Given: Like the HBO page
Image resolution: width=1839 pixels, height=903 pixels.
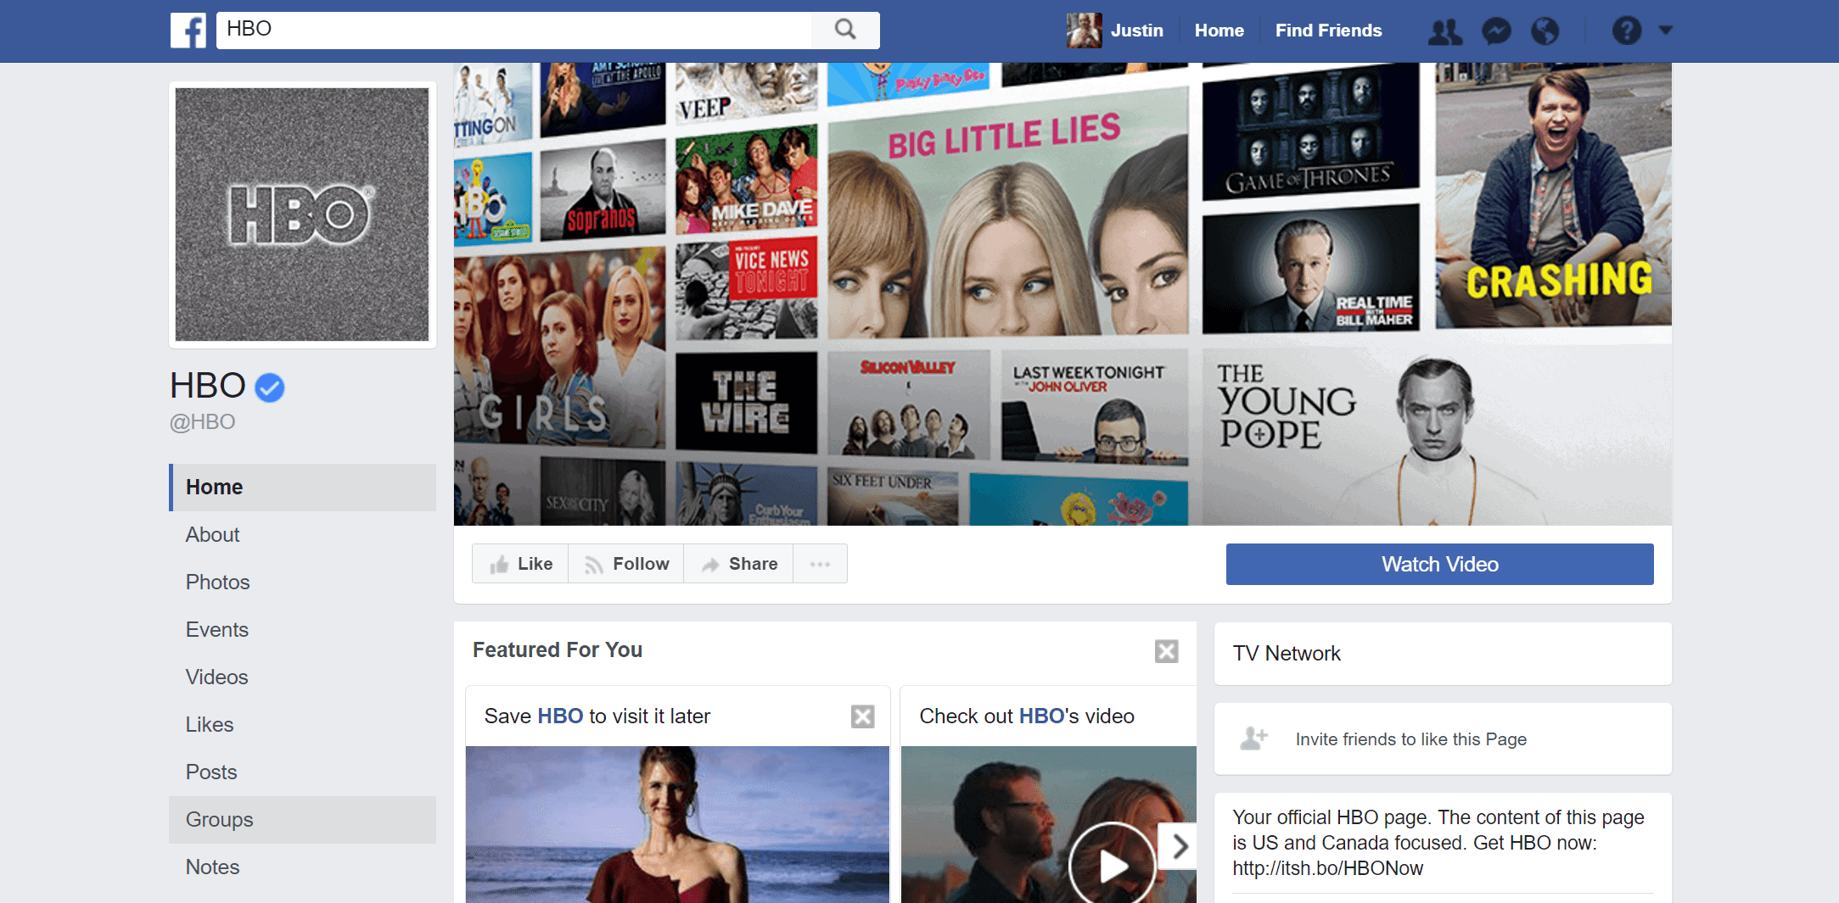Looking at the screenshot, I should (520, 564).
